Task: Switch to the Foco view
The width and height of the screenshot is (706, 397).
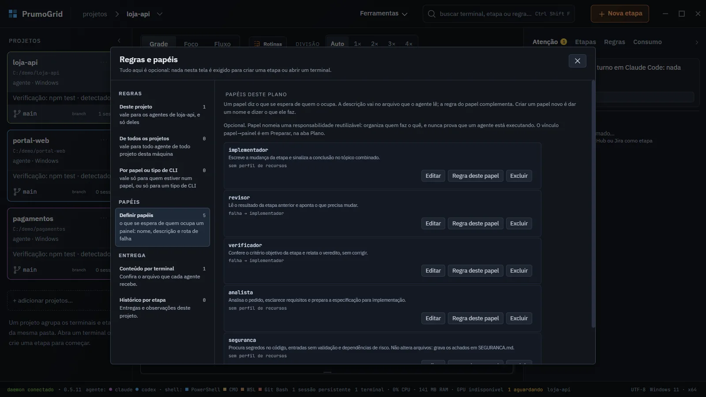Action: [x=191, y=44]
